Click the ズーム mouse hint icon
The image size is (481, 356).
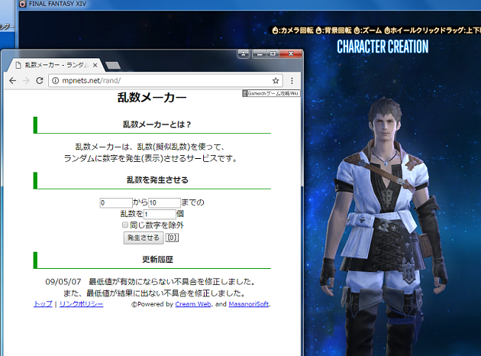coord(357,31)
